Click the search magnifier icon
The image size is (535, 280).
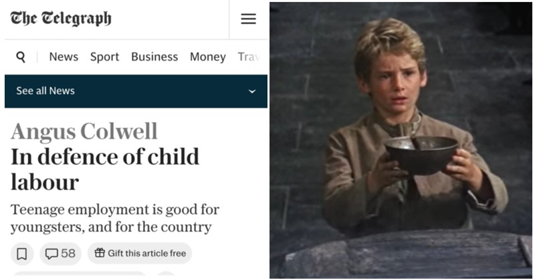coord(21,57)
